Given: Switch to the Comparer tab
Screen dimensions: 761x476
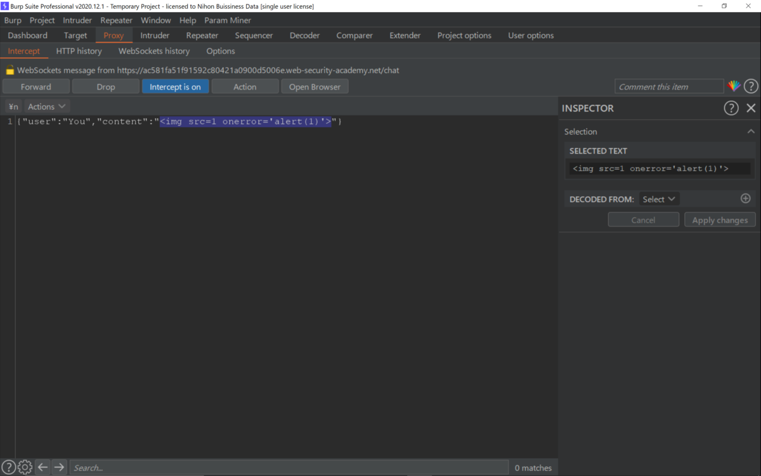Looking at the screenshot, I should [x=354, y=36].
